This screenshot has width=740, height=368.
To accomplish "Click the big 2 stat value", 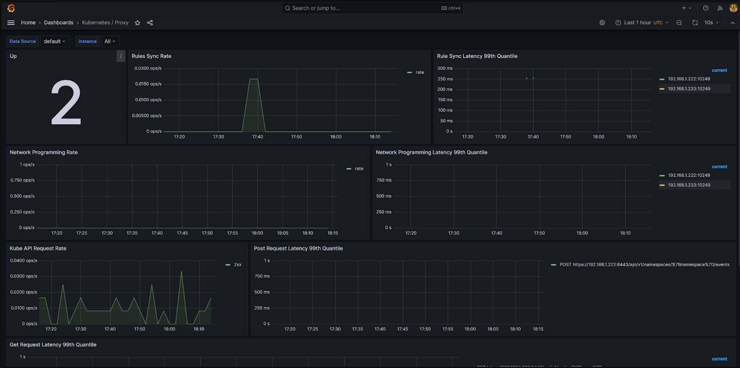I will (66, 102).
